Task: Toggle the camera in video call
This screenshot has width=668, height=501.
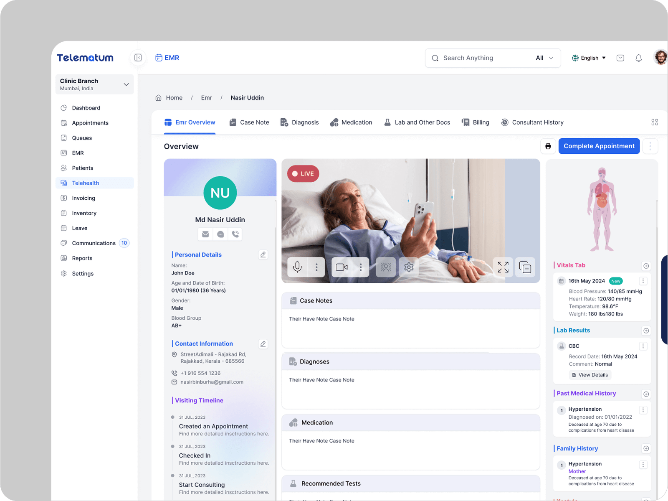Action: [342, 267]
